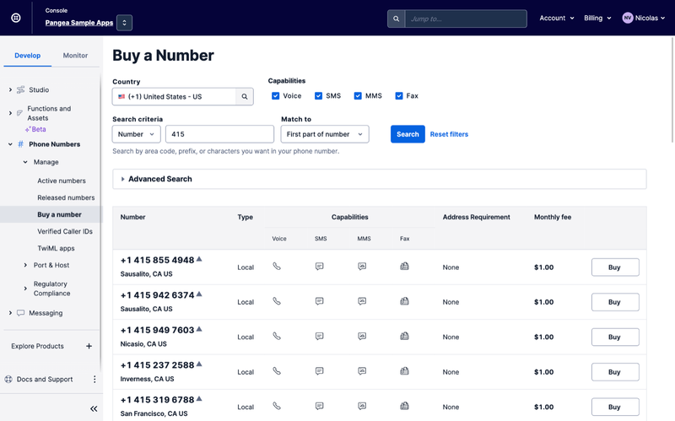Click the country search magnifier icon
675x421 pixels.
(x=245, y=97)
